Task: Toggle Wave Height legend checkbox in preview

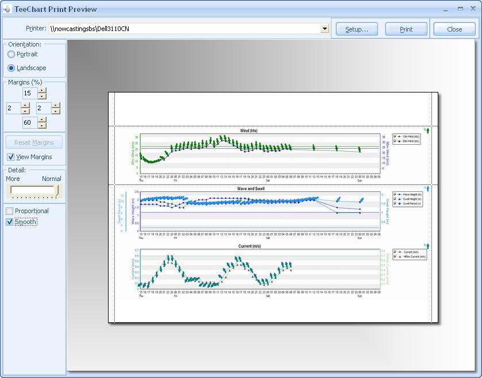Action: point(395,195)
